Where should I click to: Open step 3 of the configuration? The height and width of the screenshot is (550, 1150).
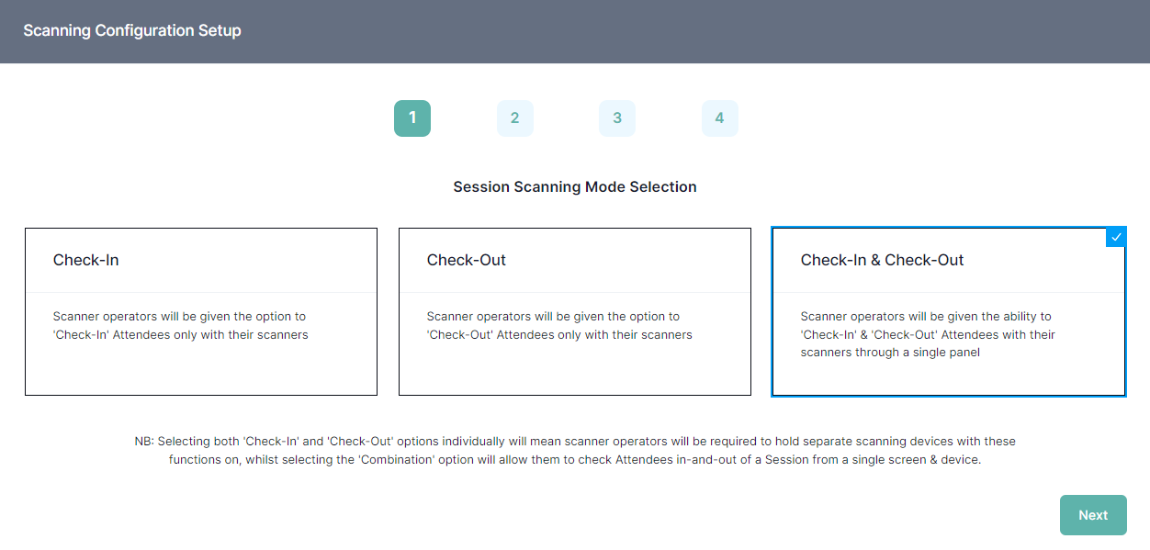[617, 118]
